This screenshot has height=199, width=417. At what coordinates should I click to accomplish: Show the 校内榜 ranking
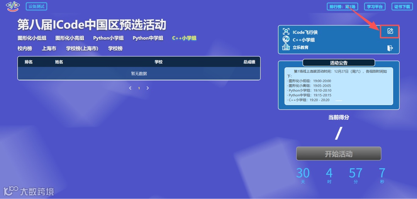(x=25, y=48)
